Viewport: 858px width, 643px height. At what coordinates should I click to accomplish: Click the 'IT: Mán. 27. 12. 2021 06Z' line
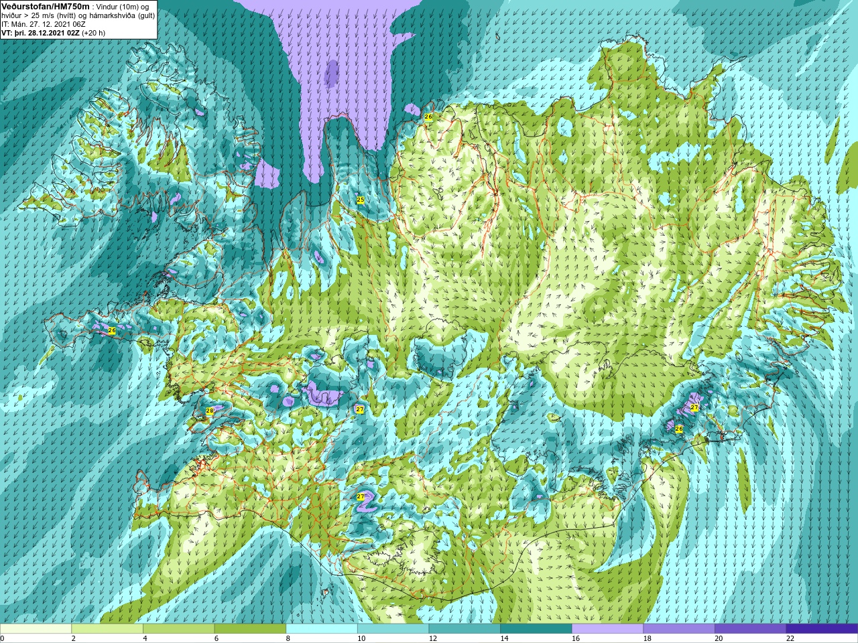(x=44, y=24)
